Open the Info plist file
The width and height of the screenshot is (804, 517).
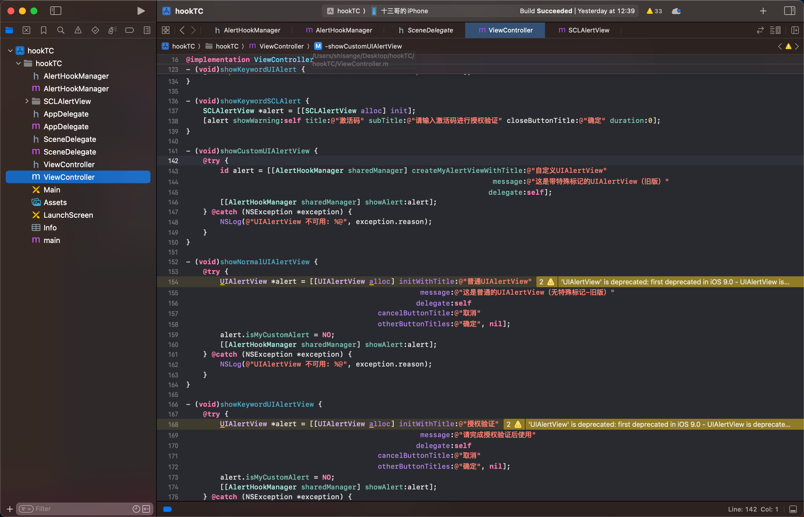coord(78,227)
